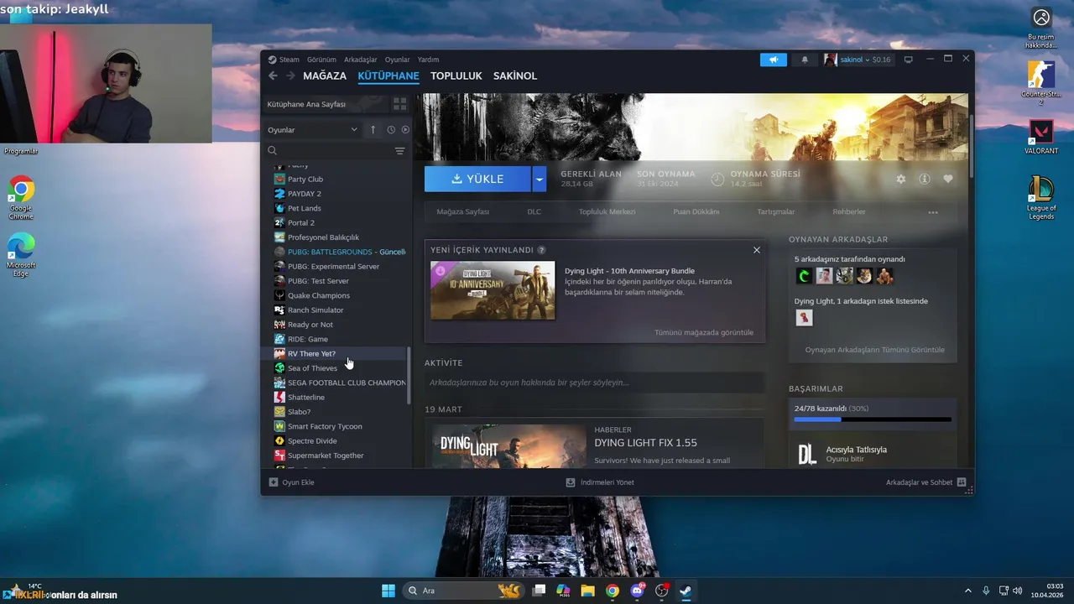Expand the install options arrow beside Yükle

pos(540,179)
